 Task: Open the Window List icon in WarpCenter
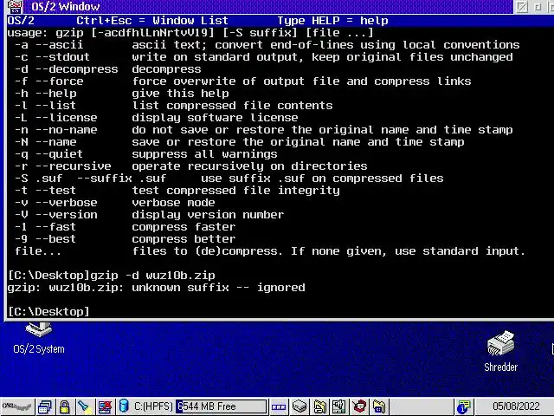tap(44, 406)
